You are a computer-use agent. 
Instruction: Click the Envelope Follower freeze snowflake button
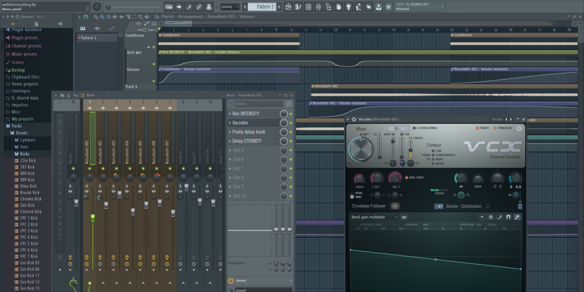pyautogui.click(x=395, y=206)
